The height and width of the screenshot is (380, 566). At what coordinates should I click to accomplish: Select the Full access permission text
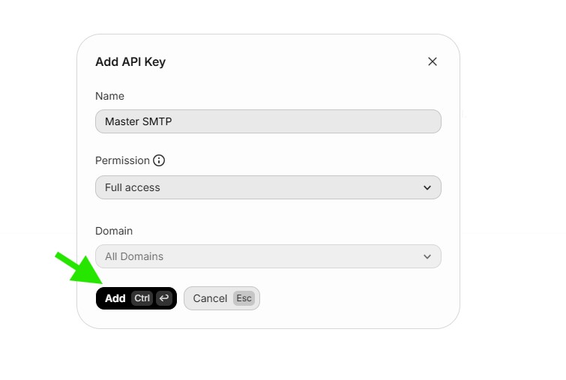(x=133, y=187)
